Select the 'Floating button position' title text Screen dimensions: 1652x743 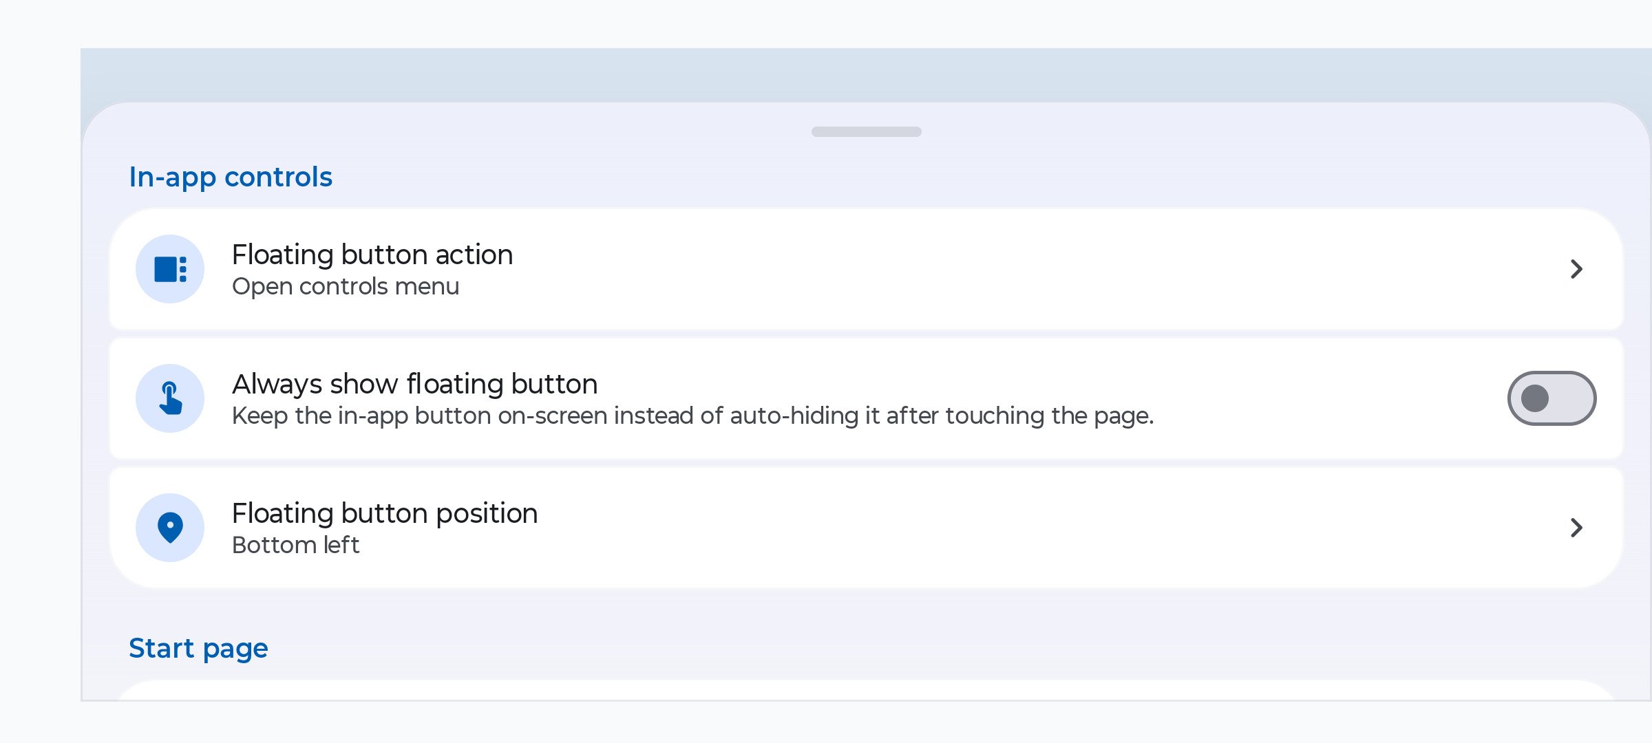click(x=385, y=513)
